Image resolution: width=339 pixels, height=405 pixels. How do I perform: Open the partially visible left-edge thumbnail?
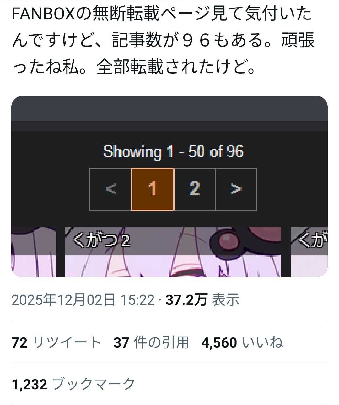point(33,252)
